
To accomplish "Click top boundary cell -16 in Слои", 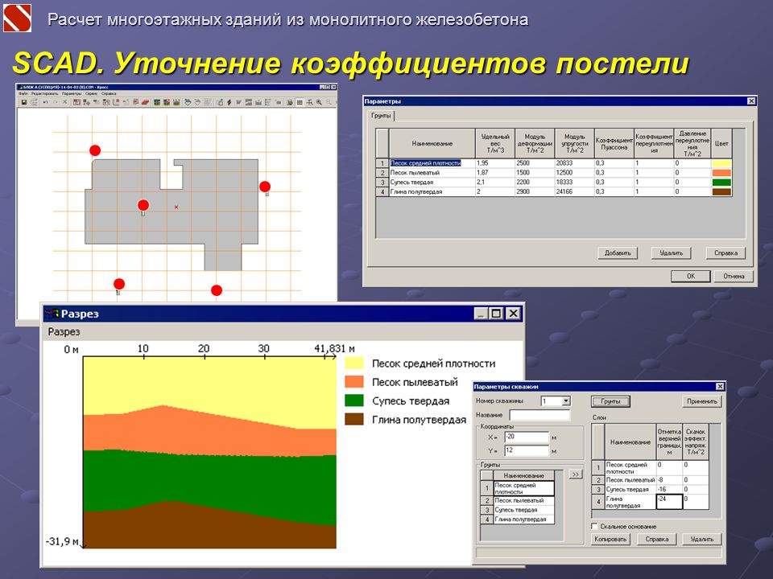I will click(669, 490).
